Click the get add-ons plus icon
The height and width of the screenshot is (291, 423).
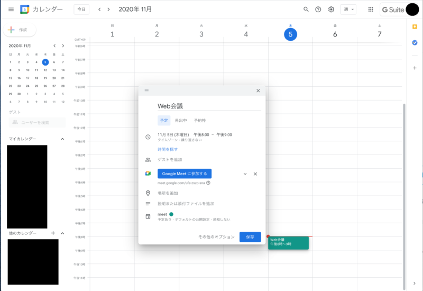pos(415,68)
